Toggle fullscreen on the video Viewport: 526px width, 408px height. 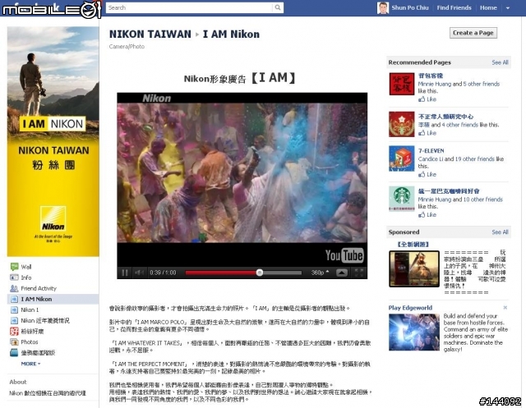pos(359,273)
